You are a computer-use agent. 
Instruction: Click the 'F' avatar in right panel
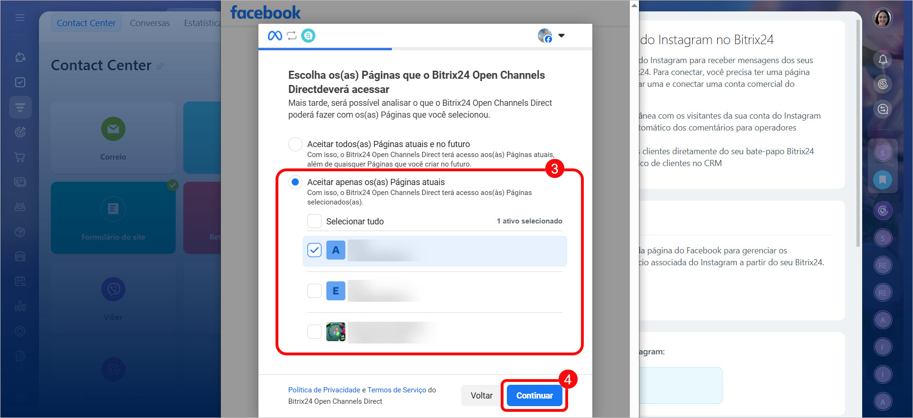point(883,347)
